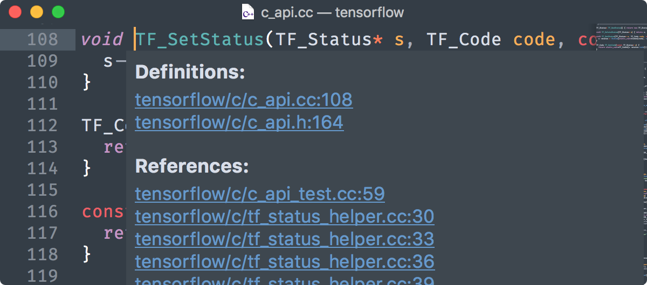This screenshot has width=647, height=285.
Task: Open definition link tensorflow/c/c_api.cc:108
Action: tap(244, 99)
